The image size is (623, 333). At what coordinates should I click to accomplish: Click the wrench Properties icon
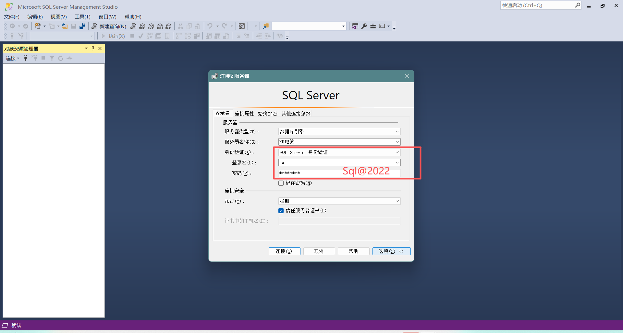click(364, 26)
